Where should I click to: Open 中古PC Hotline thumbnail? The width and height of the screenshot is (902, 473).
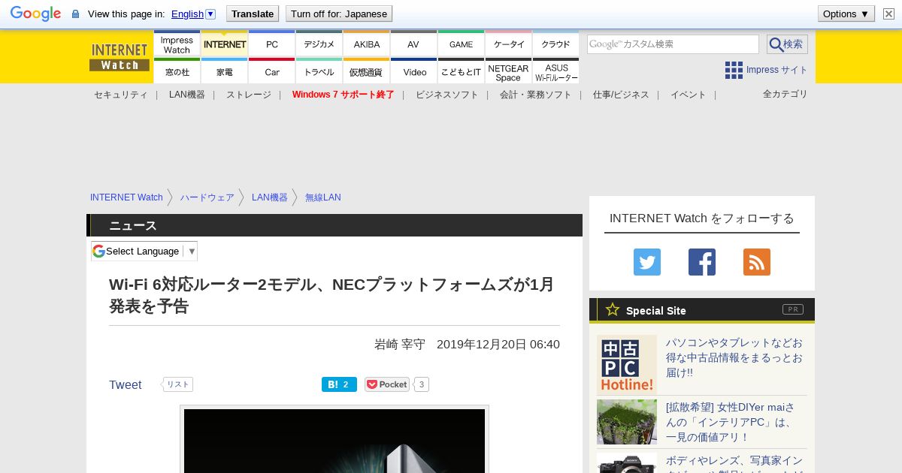point(627,365)
